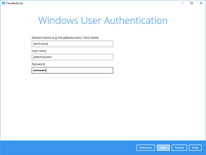Viewport: 206px width, 155px height.
Task: Cancel the authentication wizard
Action: coord(179,148)
